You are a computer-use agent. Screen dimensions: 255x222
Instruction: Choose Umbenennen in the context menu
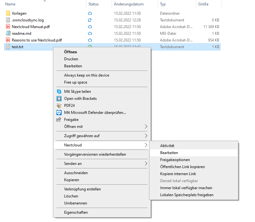click(102, 203)
